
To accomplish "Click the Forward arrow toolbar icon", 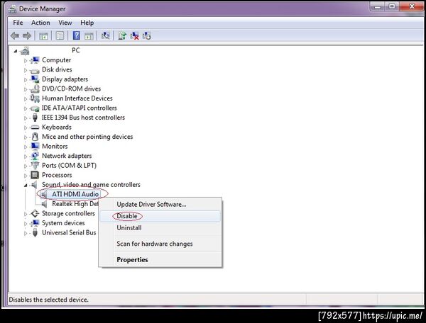I will [27, 35].
